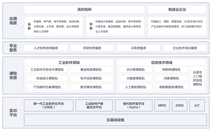
Task: Select 云计算课程包 box
Action: pos(135,69)
